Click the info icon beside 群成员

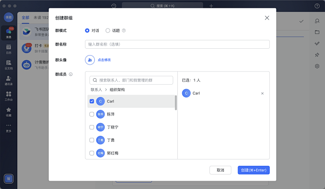click(x=71, y=74)
